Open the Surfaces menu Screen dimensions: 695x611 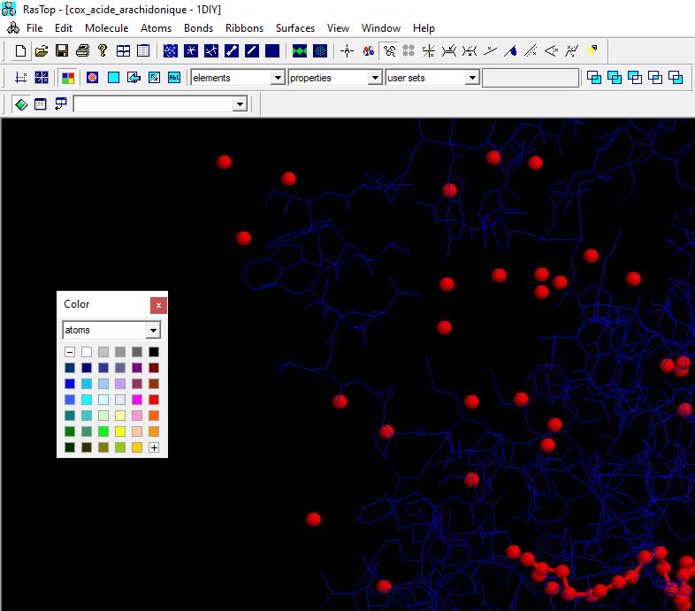[x=294, y=28]
